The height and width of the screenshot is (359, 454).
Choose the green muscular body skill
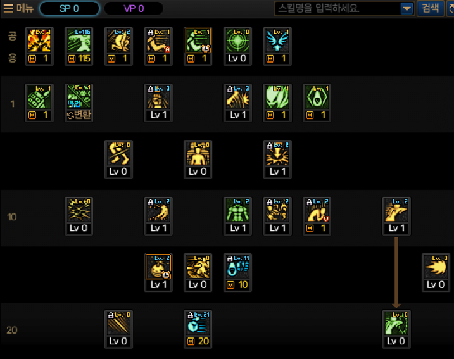tap(237, 210)
